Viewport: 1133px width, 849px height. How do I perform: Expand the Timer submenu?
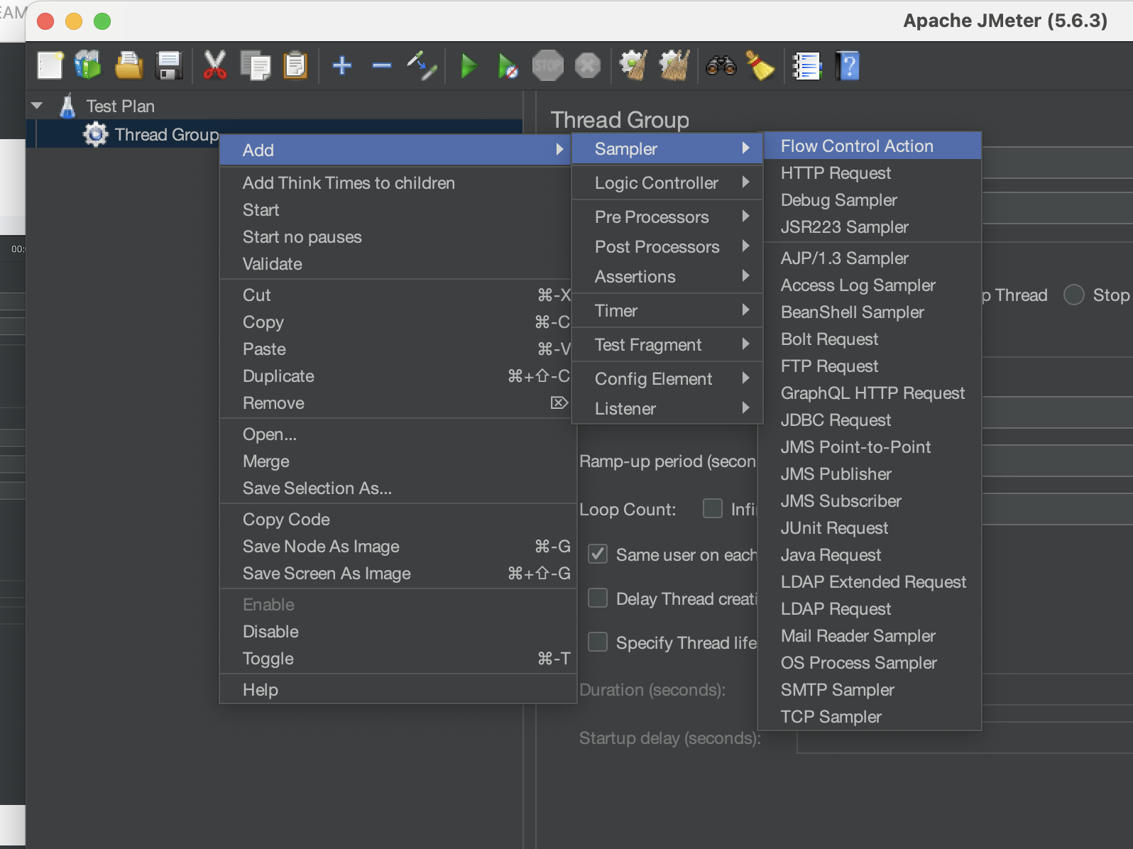(x=667, y=311)
